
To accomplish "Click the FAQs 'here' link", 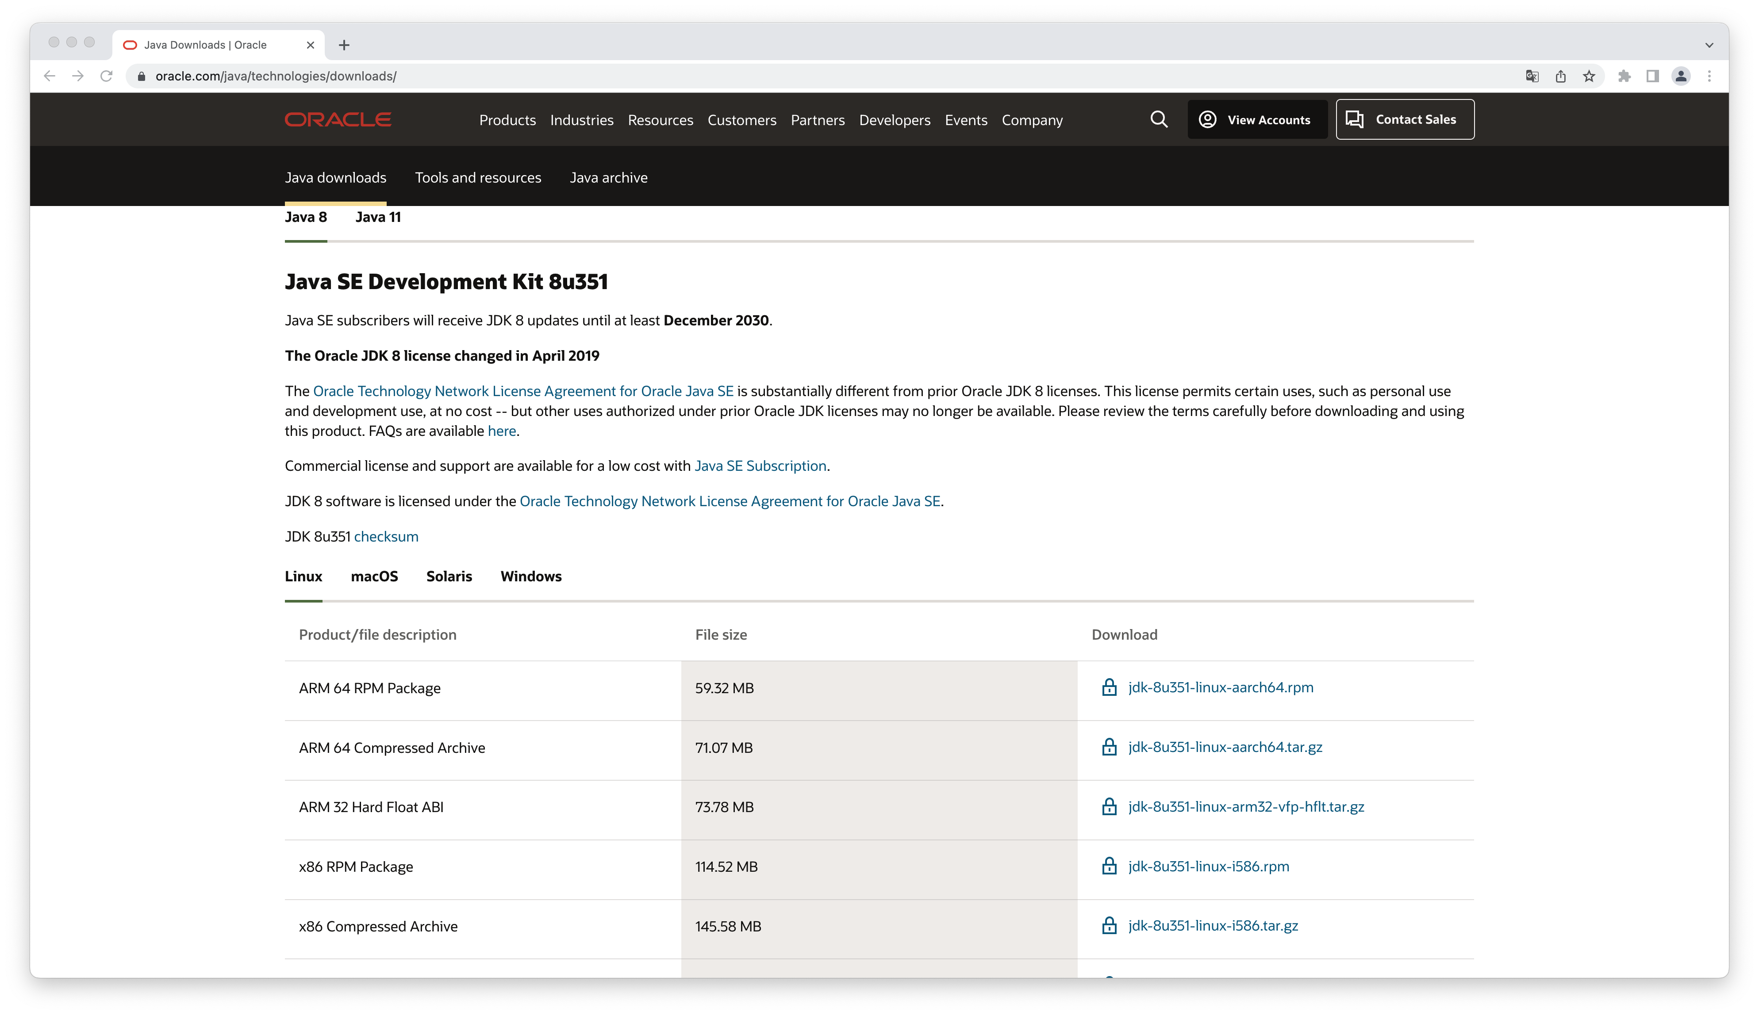I will [x=502, y=431].
